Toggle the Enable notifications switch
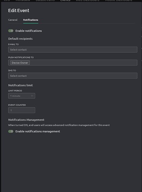142x192 pixels. click(x=11, y=31)
